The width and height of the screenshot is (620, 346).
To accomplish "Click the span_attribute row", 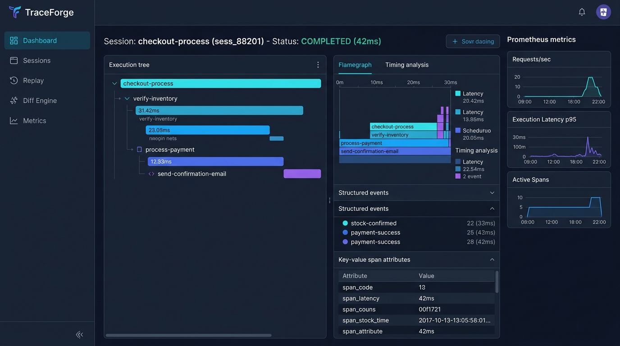I will (416, 331).
